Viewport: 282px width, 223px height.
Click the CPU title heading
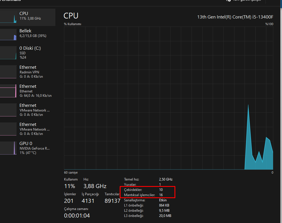(71, 16)
